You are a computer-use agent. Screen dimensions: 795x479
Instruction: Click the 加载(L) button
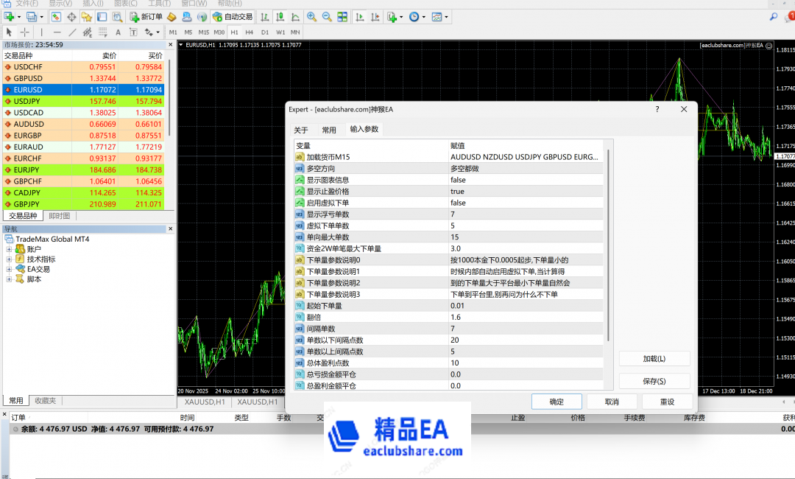[654, 359]
